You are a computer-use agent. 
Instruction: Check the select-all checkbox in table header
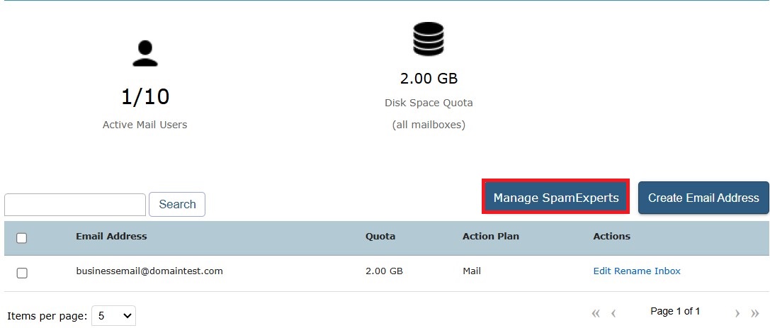pos(22,238)
